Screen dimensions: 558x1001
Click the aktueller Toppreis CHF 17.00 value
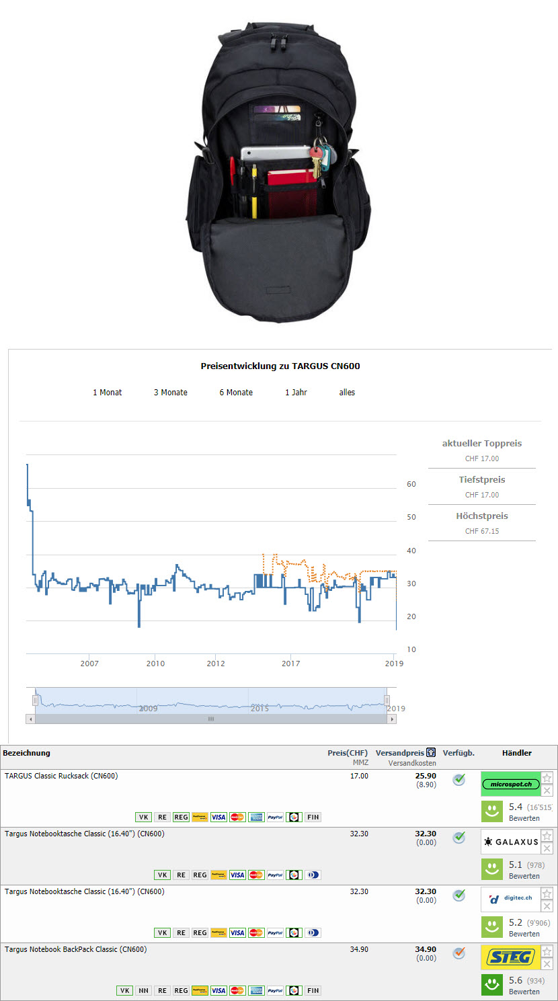(482, 458)
